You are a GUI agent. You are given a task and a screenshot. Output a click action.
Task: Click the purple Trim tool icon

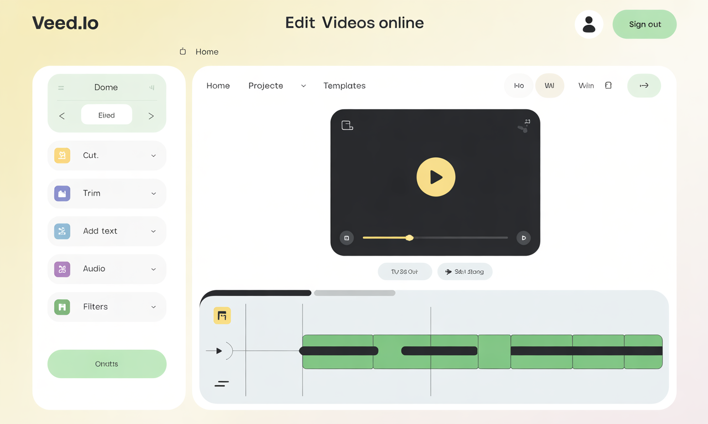point(63,193)
